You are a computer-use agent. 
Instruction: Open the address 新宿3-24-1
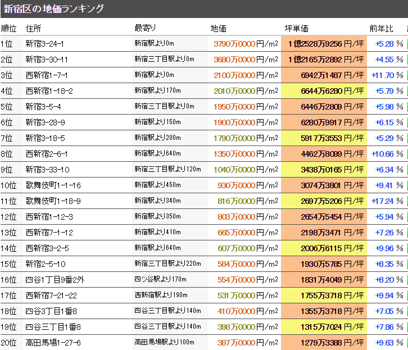coord(45,44)
